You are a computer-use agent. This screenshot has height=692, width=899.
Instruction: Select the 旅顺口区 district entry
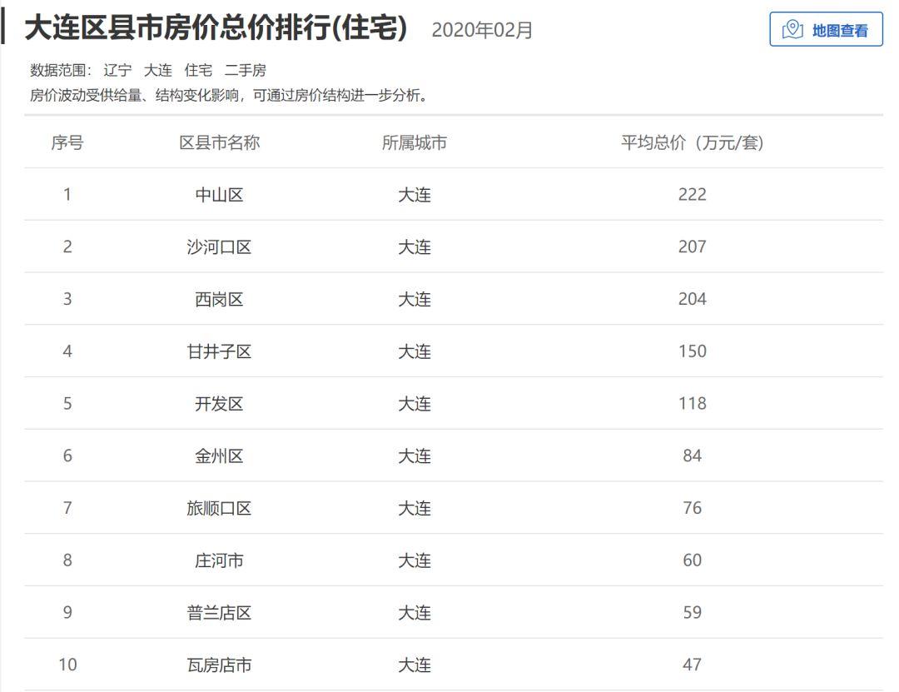point(219,508)
